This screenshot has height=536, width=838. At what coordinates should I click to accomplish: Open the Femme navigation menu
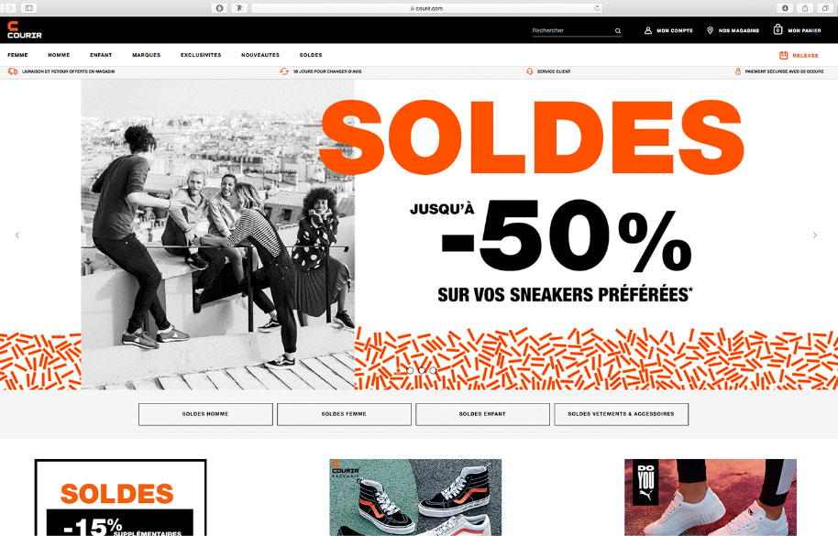17,55
